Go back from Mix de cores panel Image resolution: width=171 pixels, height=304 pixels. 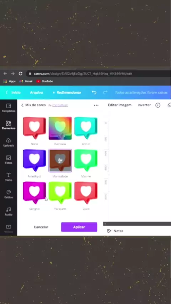pos(22,105)
